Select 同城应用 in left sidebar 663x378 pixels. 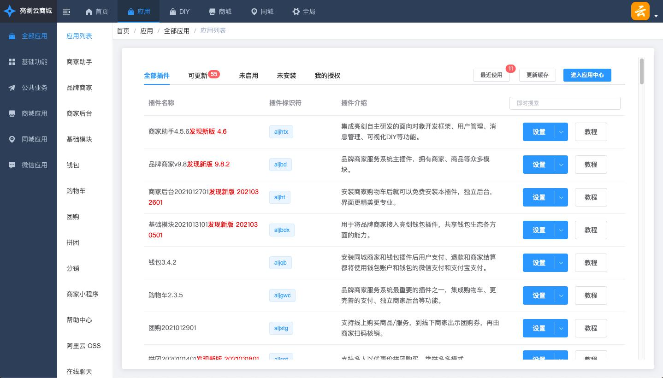[29, 139]
